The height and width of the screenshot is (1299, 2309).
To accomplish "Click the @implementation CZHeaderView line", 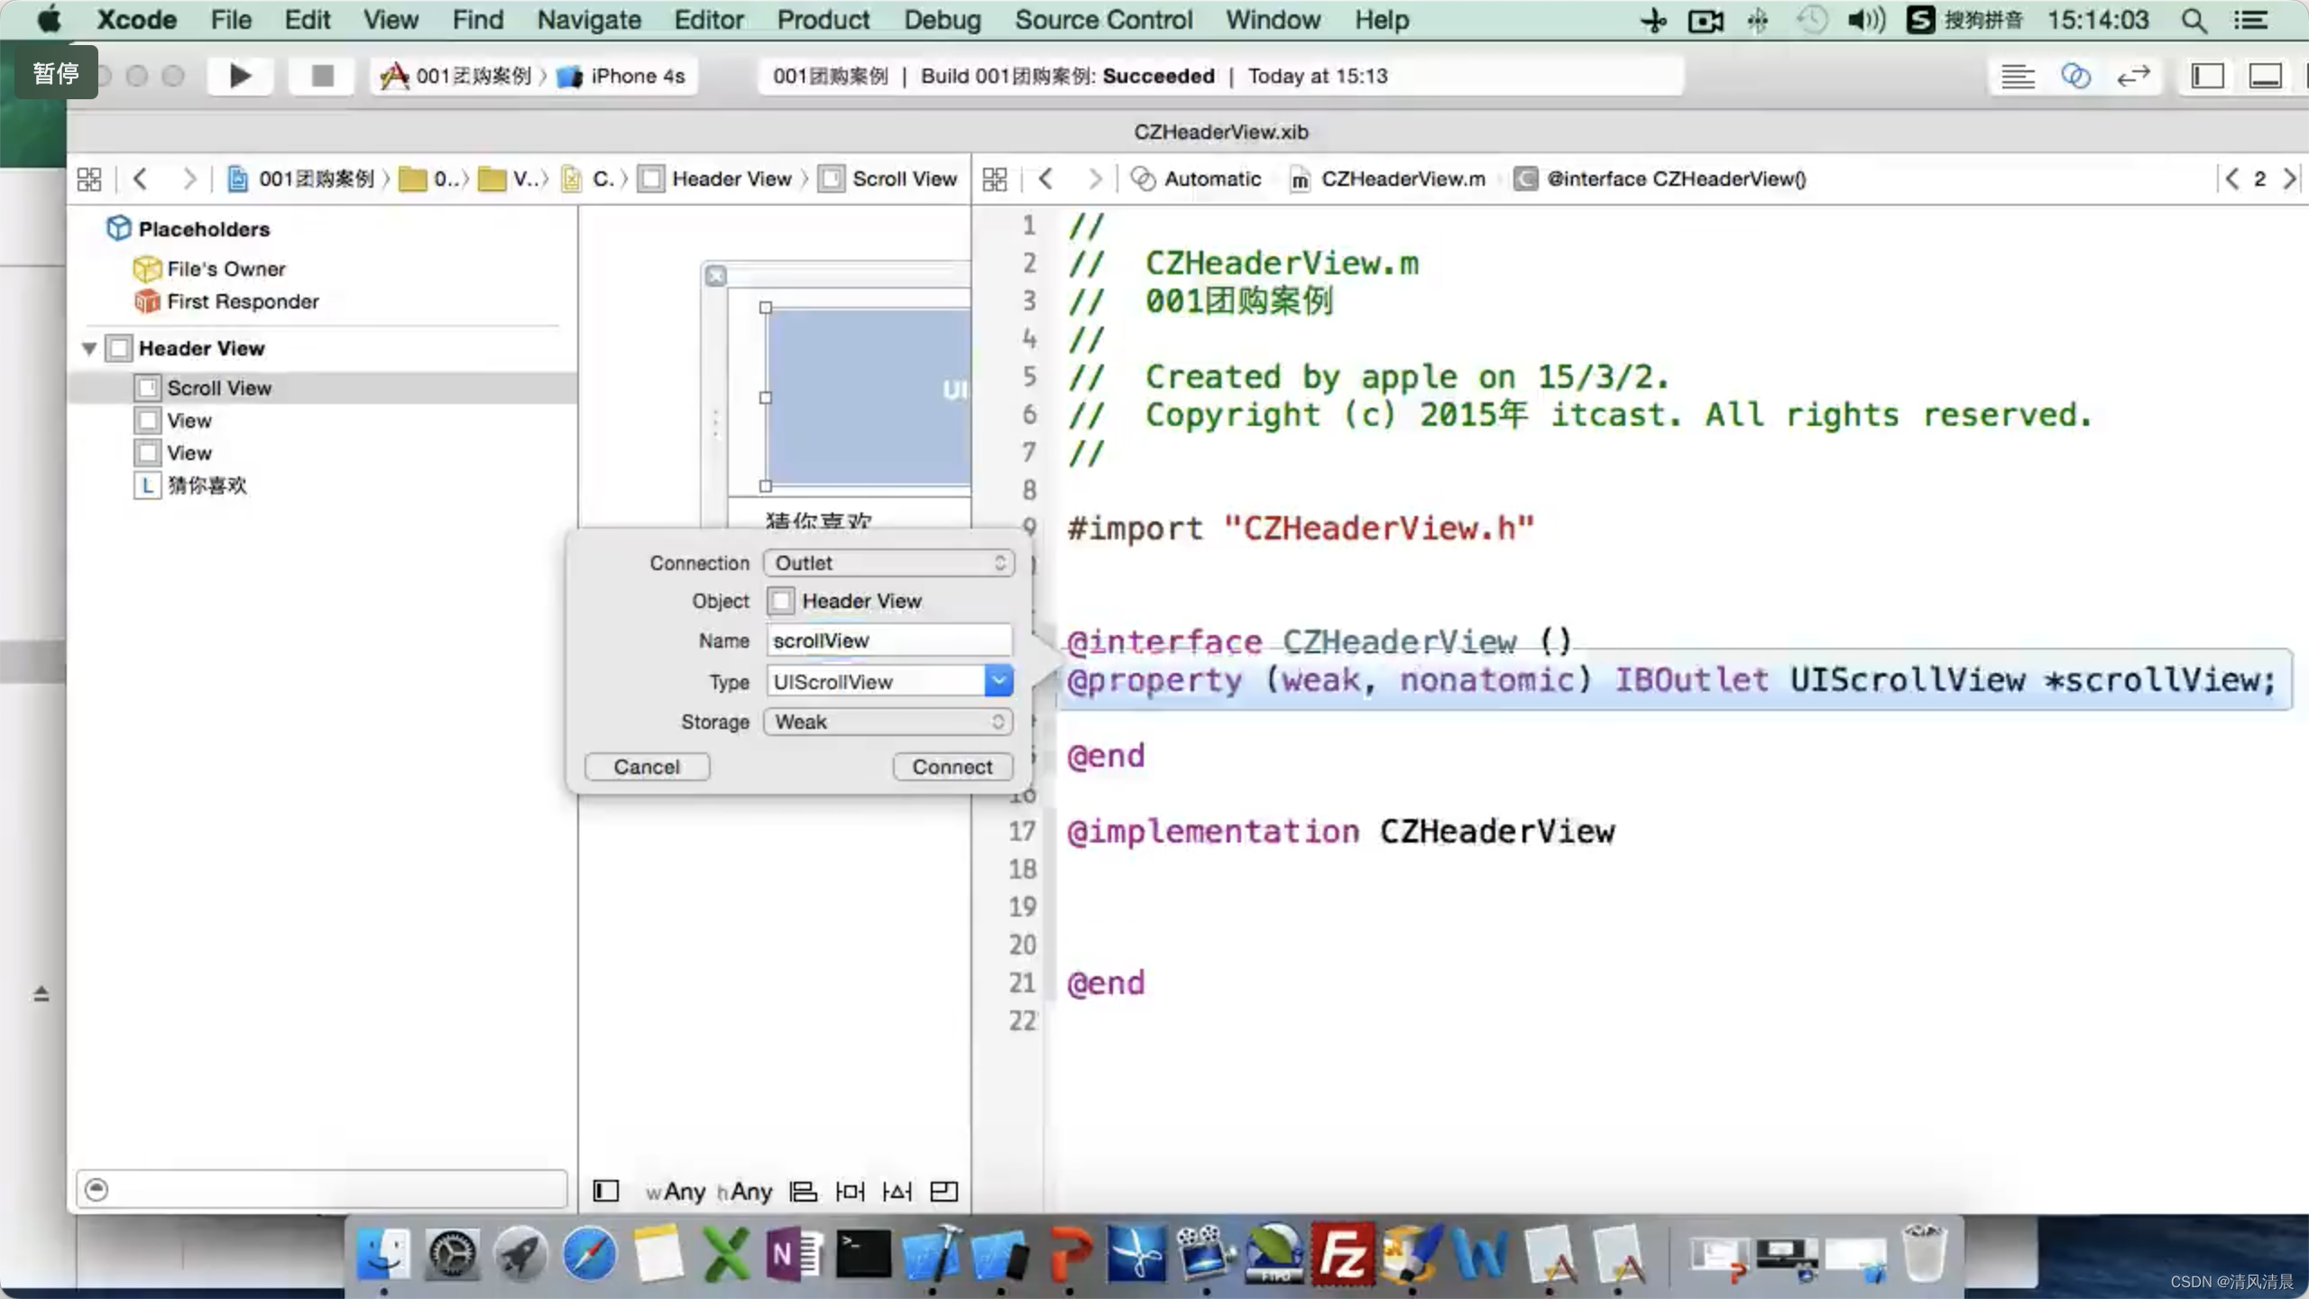I will pos(1340,831).
